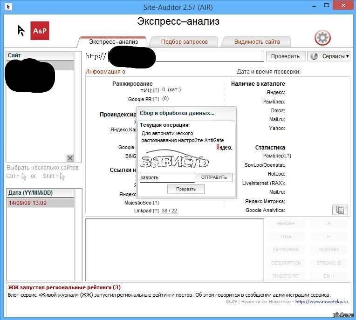Image resolution: width=356 pixels, height=320 pixels.
Task: Click the Google Analytics label
Action: tap(265, 211)
